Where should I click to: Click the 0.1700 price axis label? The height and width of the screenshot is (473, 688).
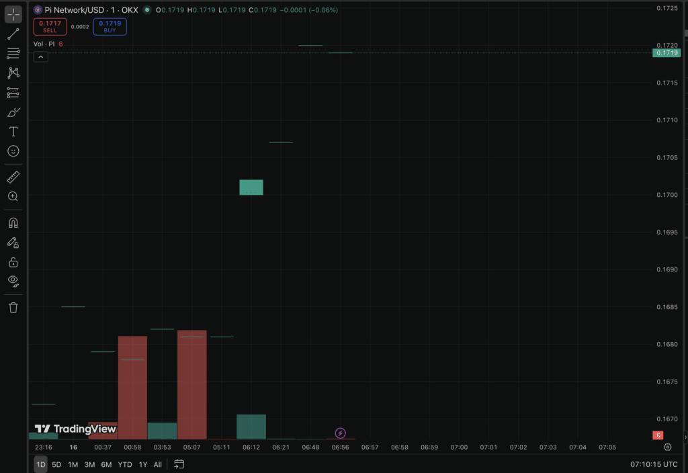667,195
